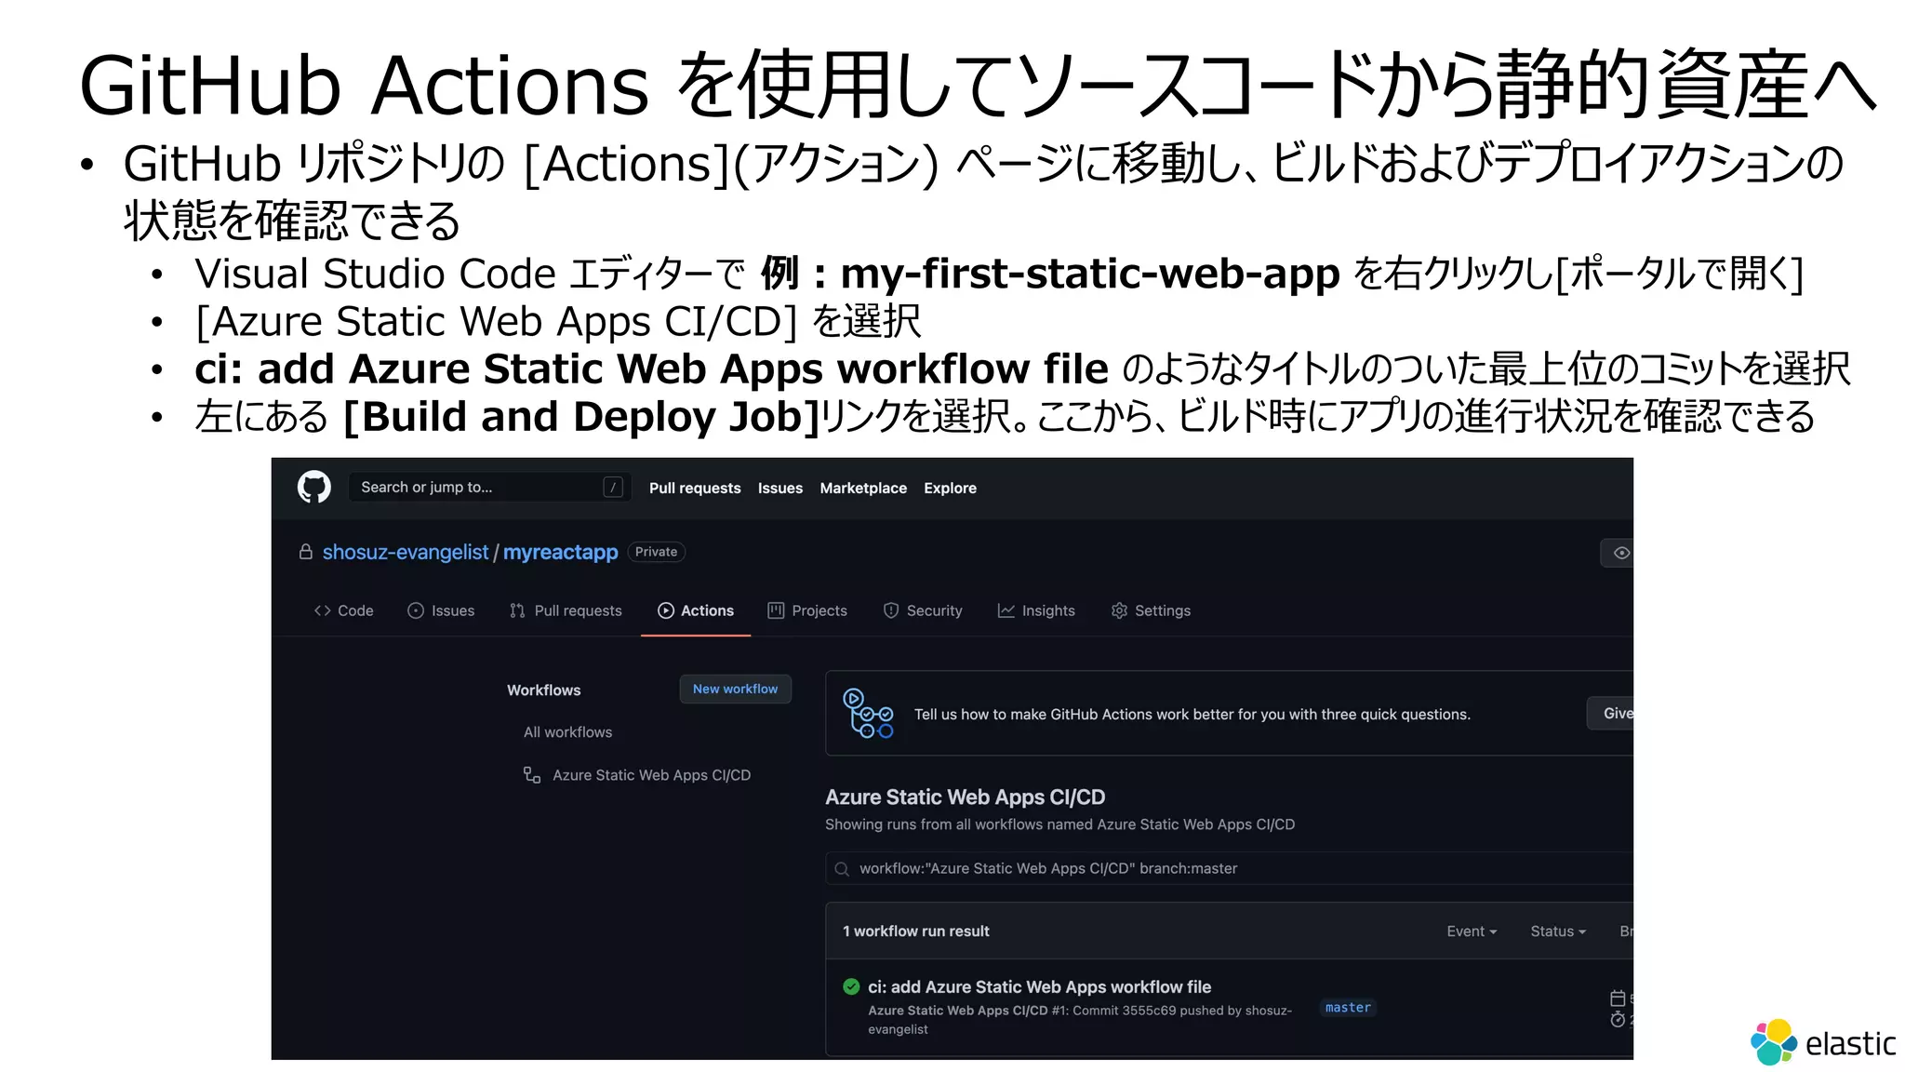
Task: Open the Status filter dropdown
Action: click(x=1558, y=931)
